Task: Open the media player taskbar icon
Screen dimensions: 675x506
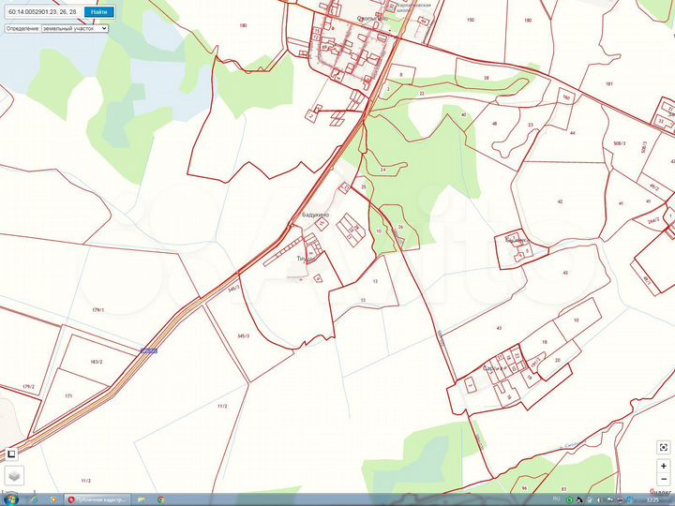Action: (53, 499)
